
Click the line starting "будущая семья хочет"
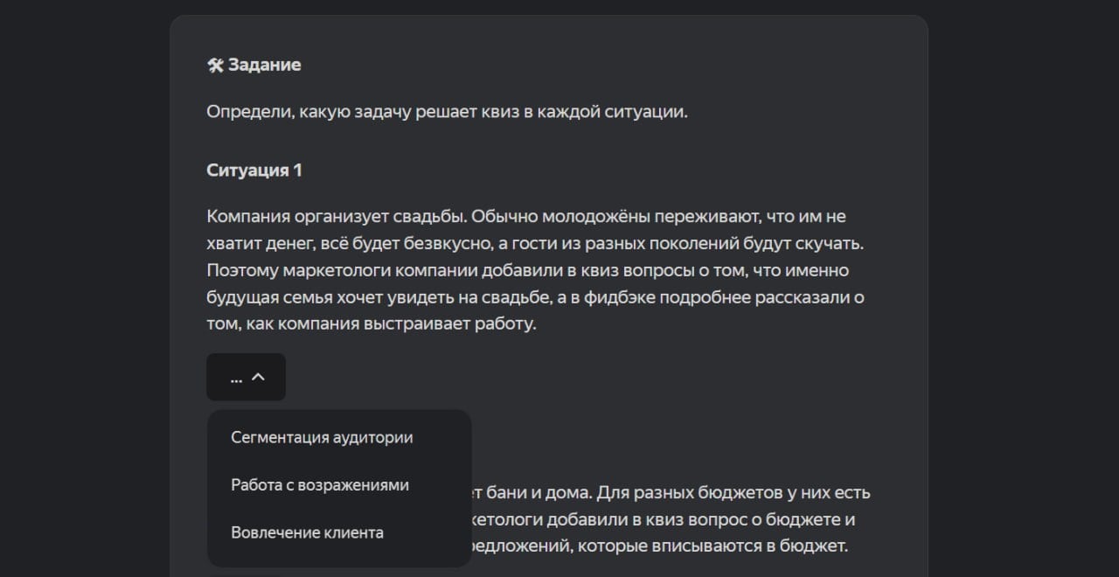pos(535,297)
